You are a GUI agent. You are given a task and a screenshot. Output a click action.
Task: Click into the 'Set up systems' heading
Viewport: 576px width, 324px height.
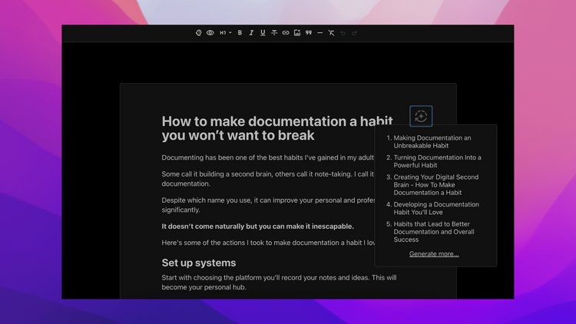coord(199,263)
